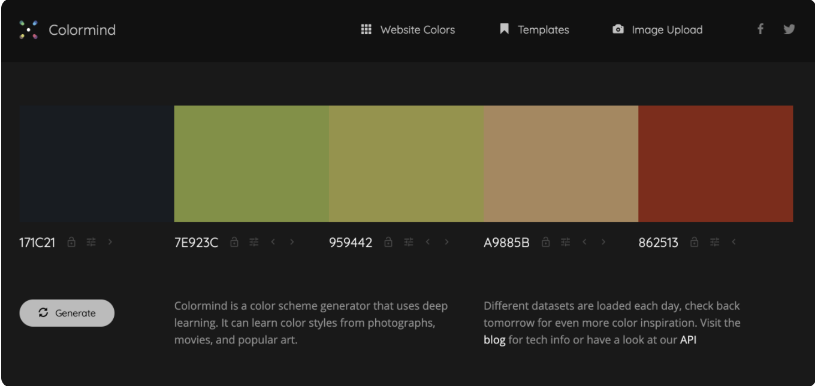Select the tan A9885B swatch
Image resolution: width=815 pixels, height=386 pixels.
pos(562,164)
